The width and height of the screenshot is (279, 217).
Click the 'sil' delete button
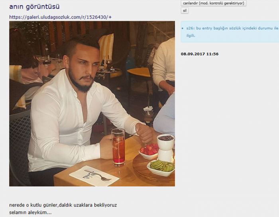(185, 10)
